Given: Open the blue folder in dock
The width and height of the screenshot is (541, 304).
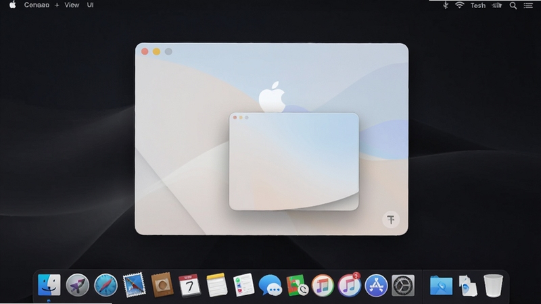Looking at the screenshot, I should click(442, 285).
